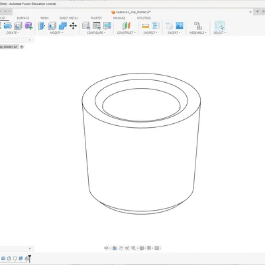Click the Viewports layout icon
Image resolution: width=265 pixels, height=265 pixels.
[156, 248]
